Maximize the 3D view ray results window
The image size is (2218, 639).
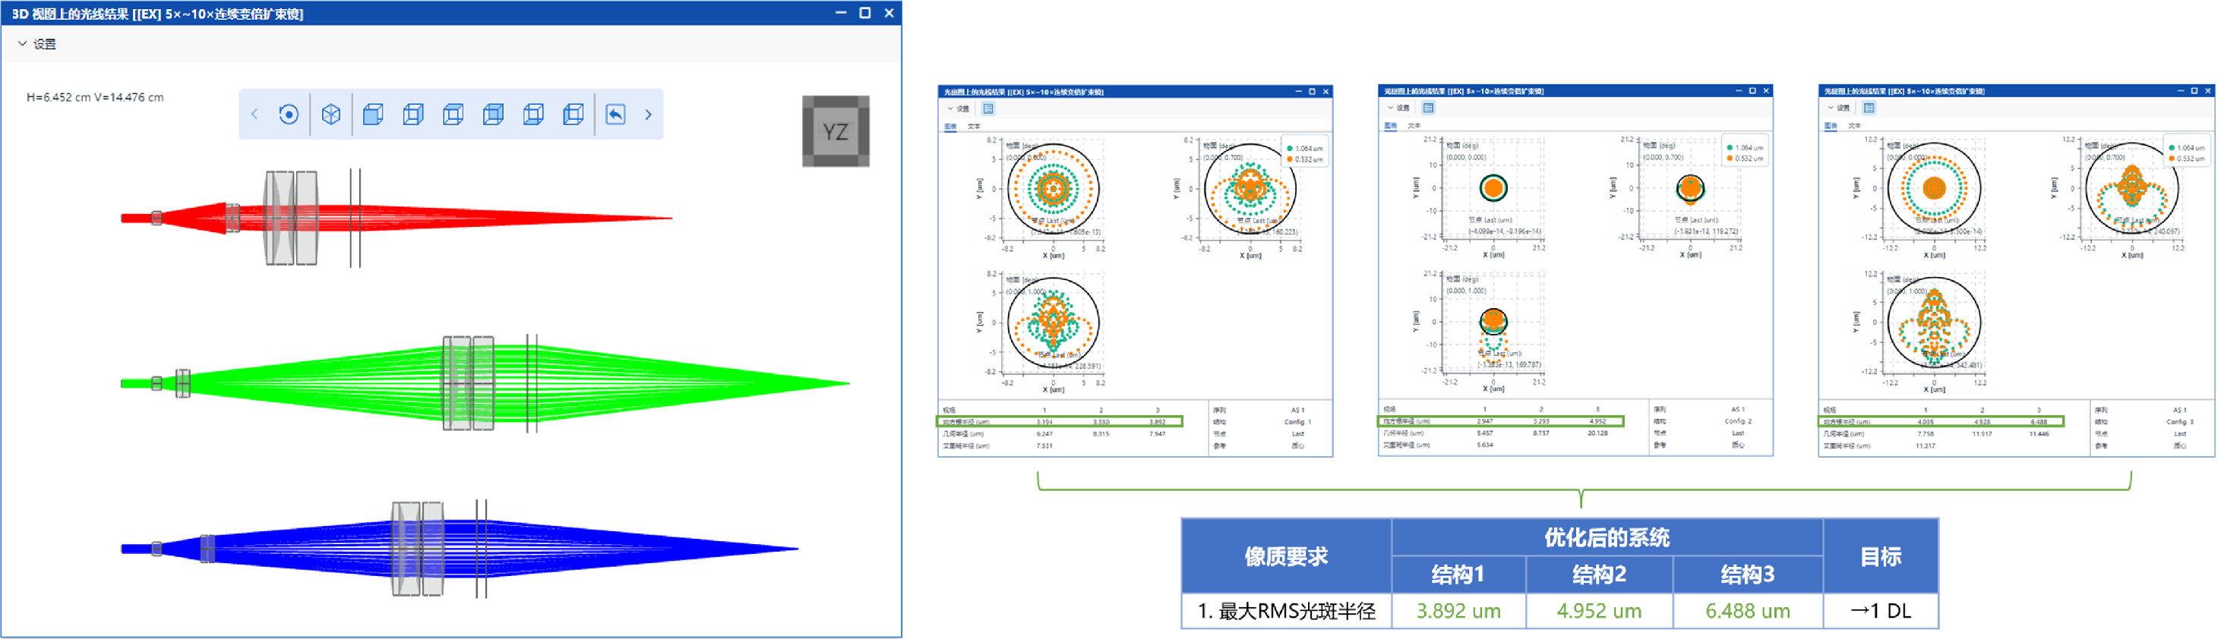[864, 13]
